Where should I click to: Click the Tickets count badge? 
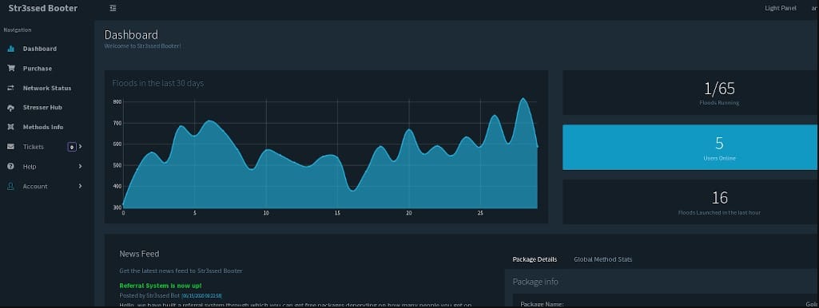pyautogui.click(x=72, y=147)
